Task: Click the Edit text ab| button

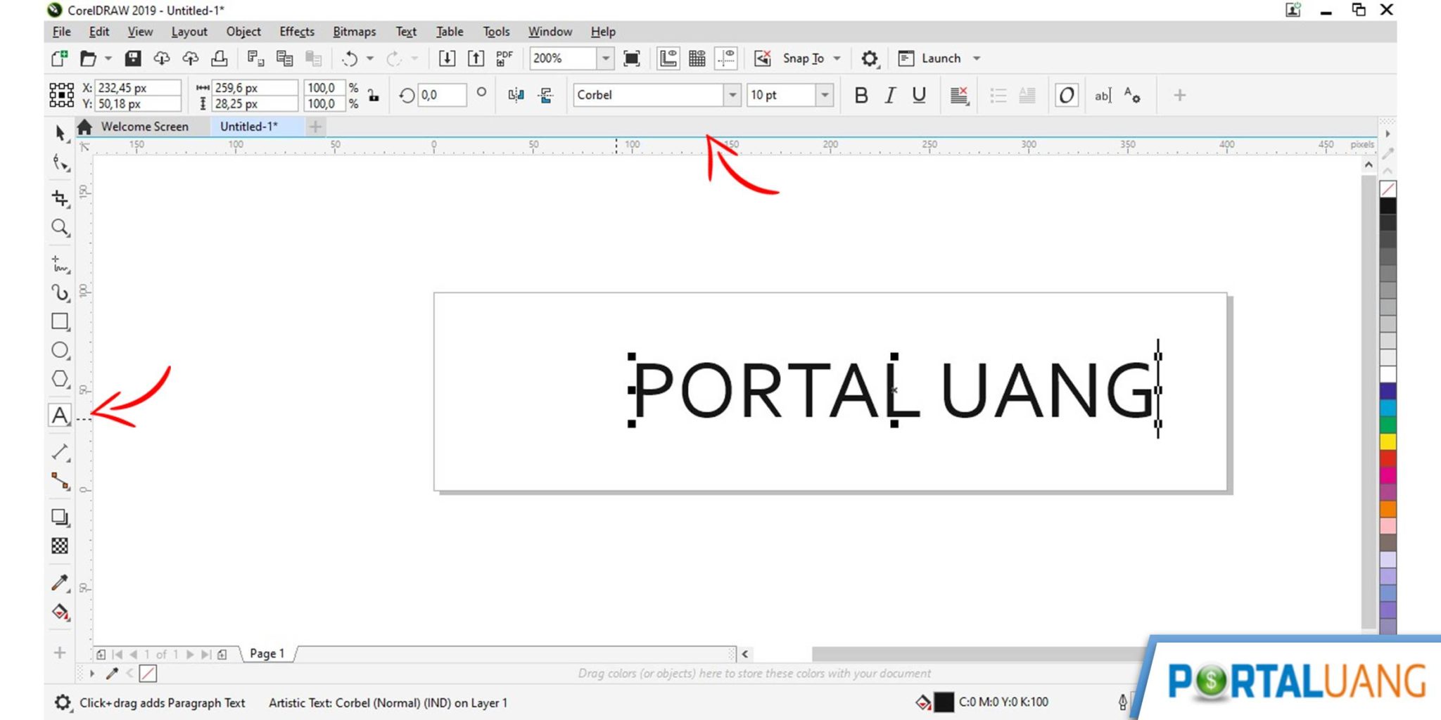Action: coord(1103,95)
